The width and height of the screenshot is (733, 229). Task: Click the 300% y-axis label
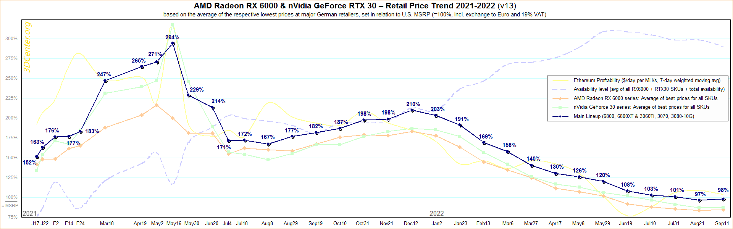(x=11, y=39)
